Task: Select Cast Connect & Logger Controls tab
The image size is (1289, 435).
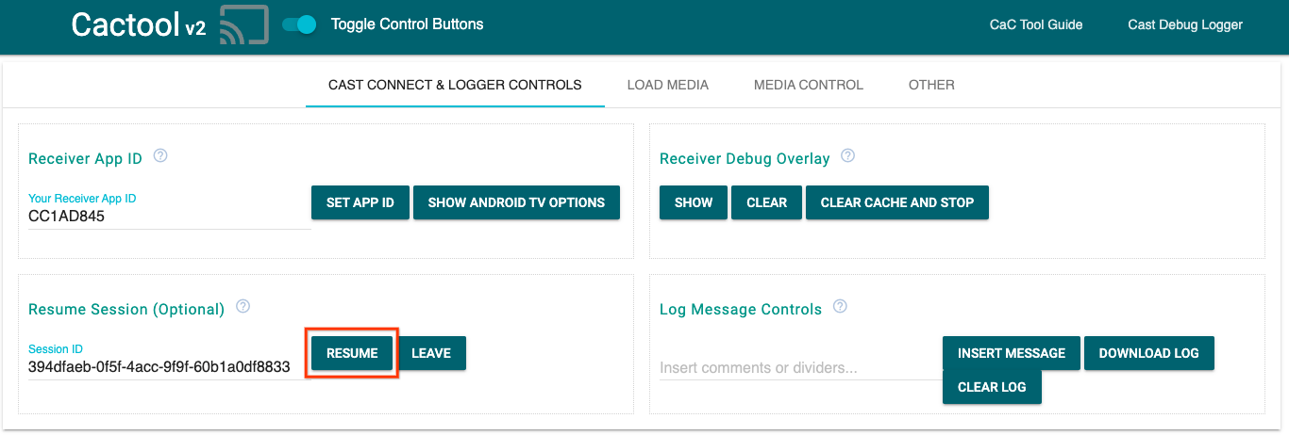Action: click(x=455, y=85)
